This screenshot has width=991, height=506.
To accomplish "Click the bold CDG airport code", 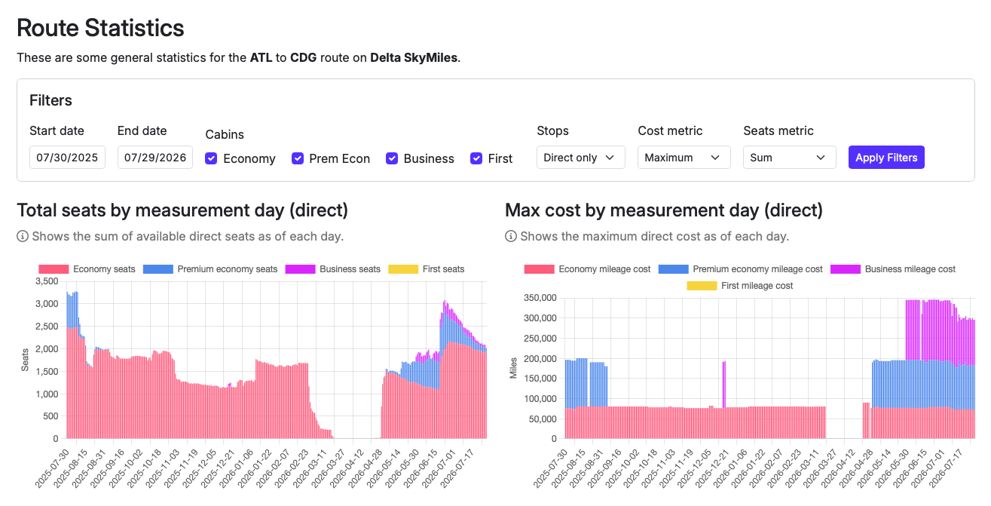I will coord(304,57).
